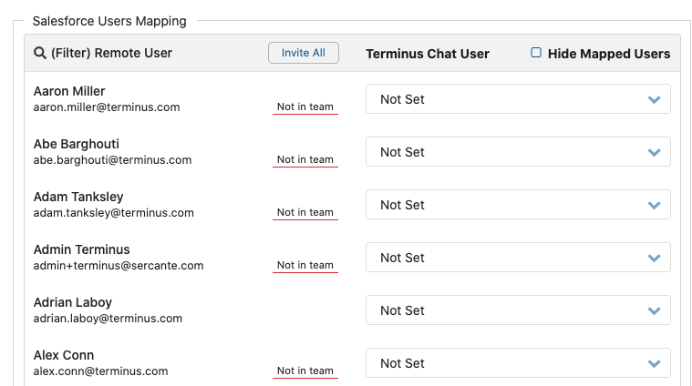This screenshot has width=692, height=386.
Task: Select the email aaron.miller@terminus.com
Action: coord(107,107)
